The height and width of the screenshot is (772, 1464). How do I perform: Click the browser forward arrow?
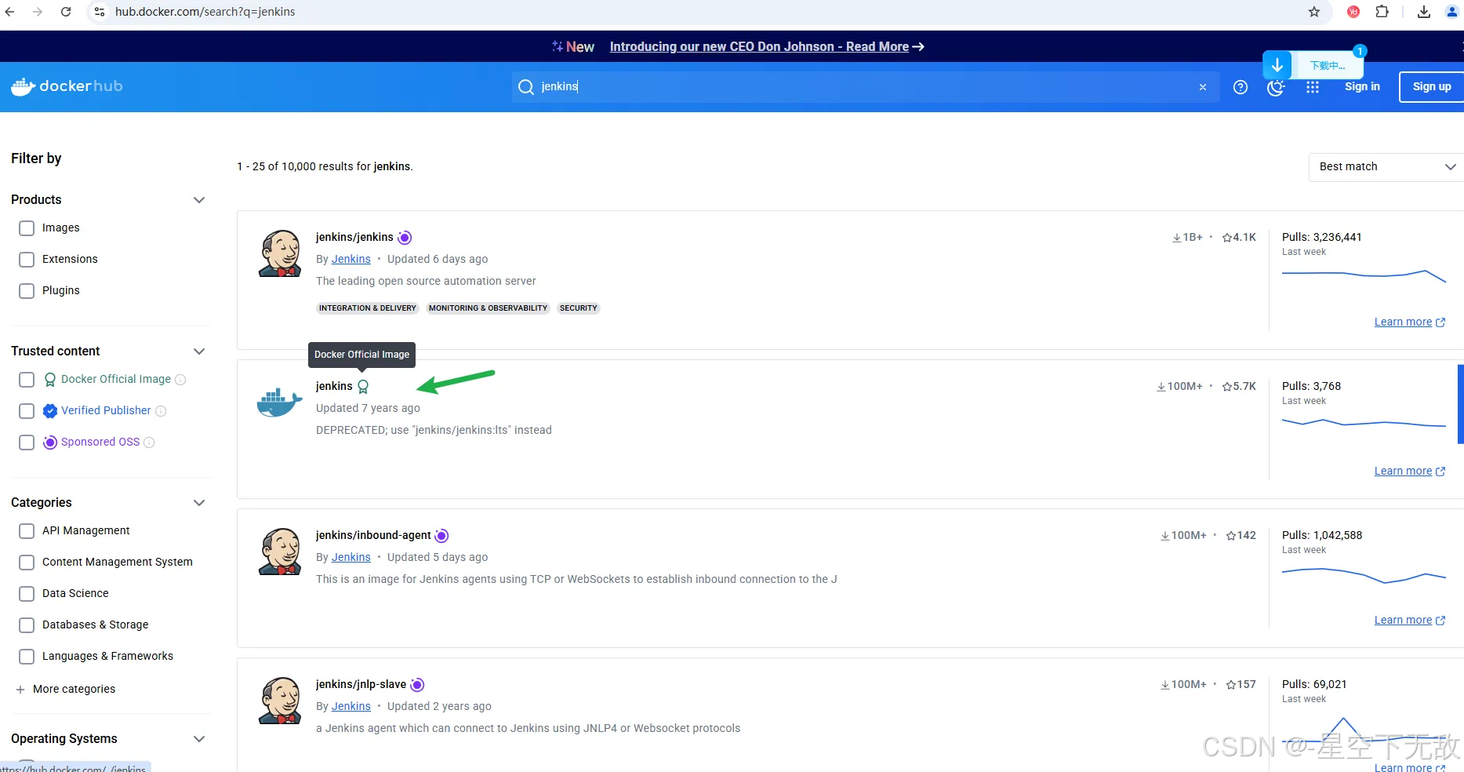pos(38,12)
